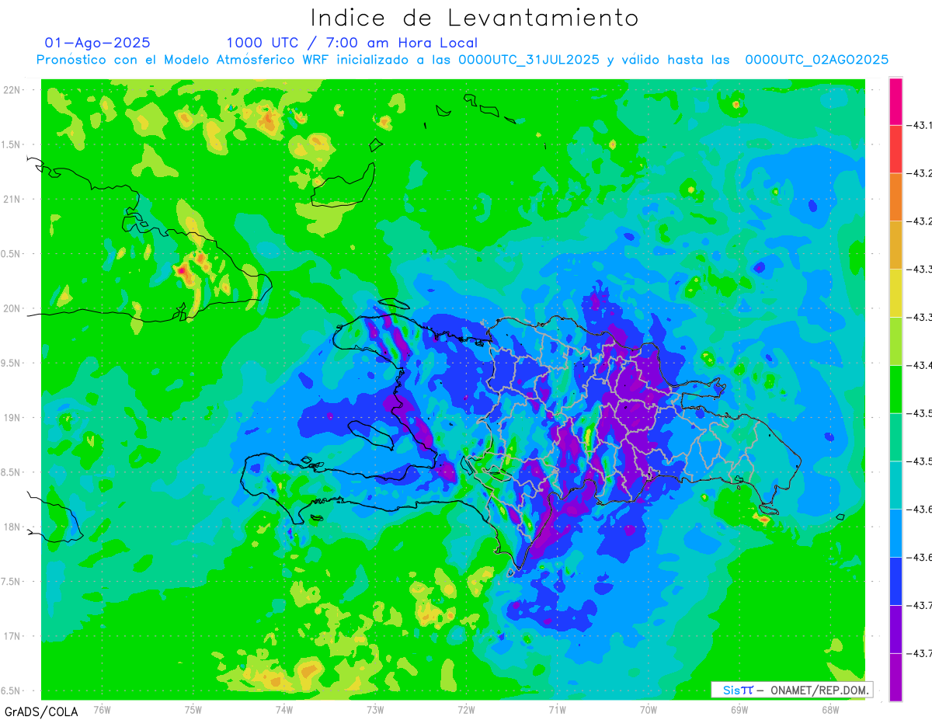Click the "GrADS/COLA" credit text
932x720 pixels.
(41, 711)
